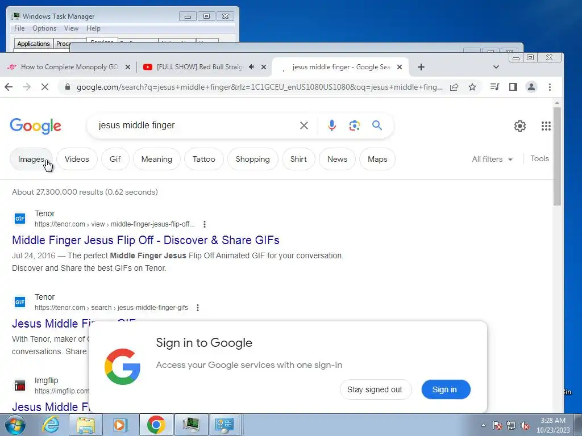Choose Stay signed out
The width and height of the screenshot is (582, 436).
375,389
